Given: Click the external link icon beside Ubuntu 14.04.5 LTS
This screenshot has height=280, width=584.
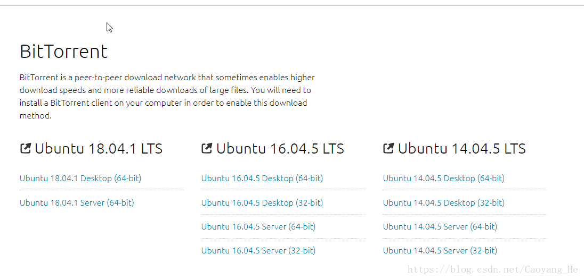Looking at the screenshot, I should click(388, 149).
